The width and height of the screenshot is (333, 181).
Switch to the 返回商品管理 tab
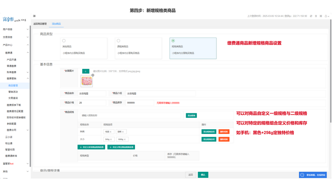pos(40,24)
